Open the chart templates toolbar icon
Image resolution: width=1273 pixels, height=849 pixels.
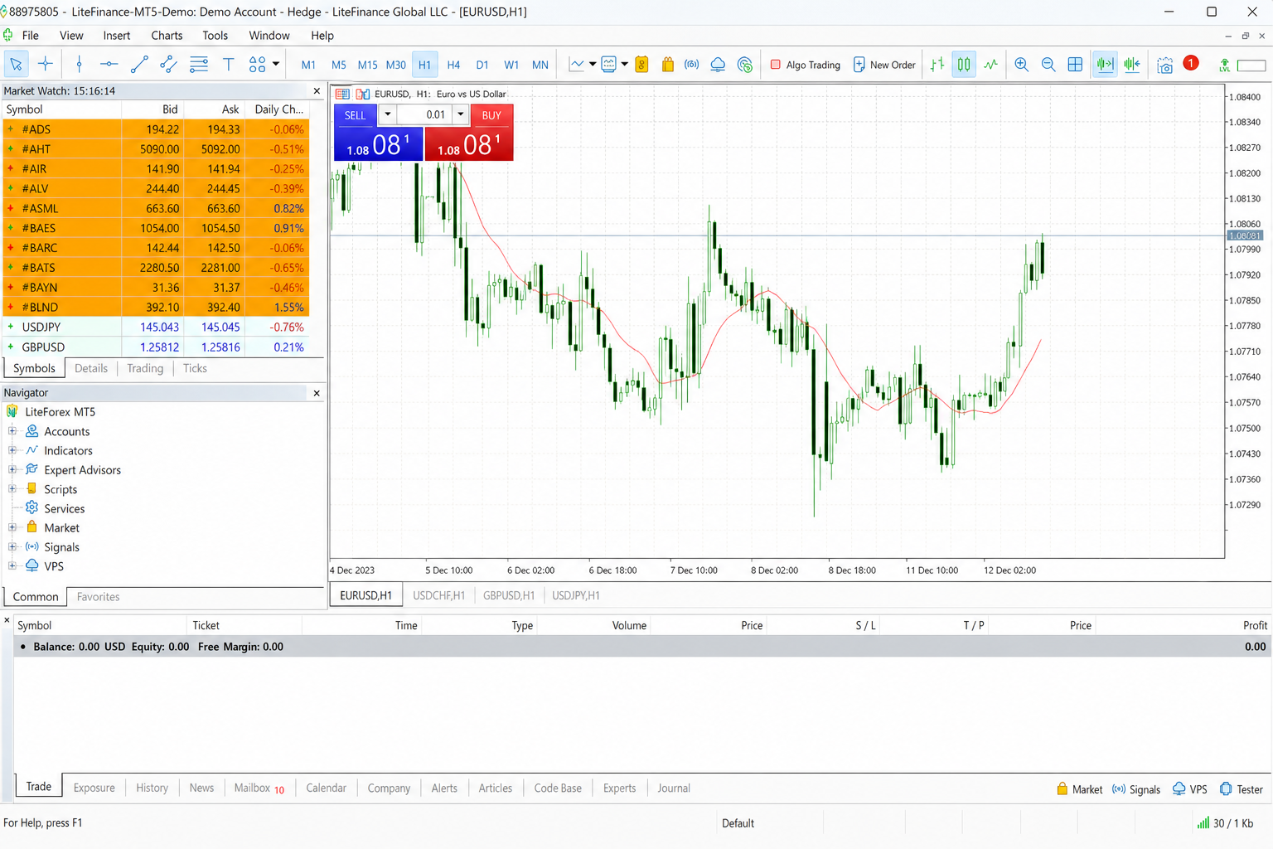pos(608,64)
